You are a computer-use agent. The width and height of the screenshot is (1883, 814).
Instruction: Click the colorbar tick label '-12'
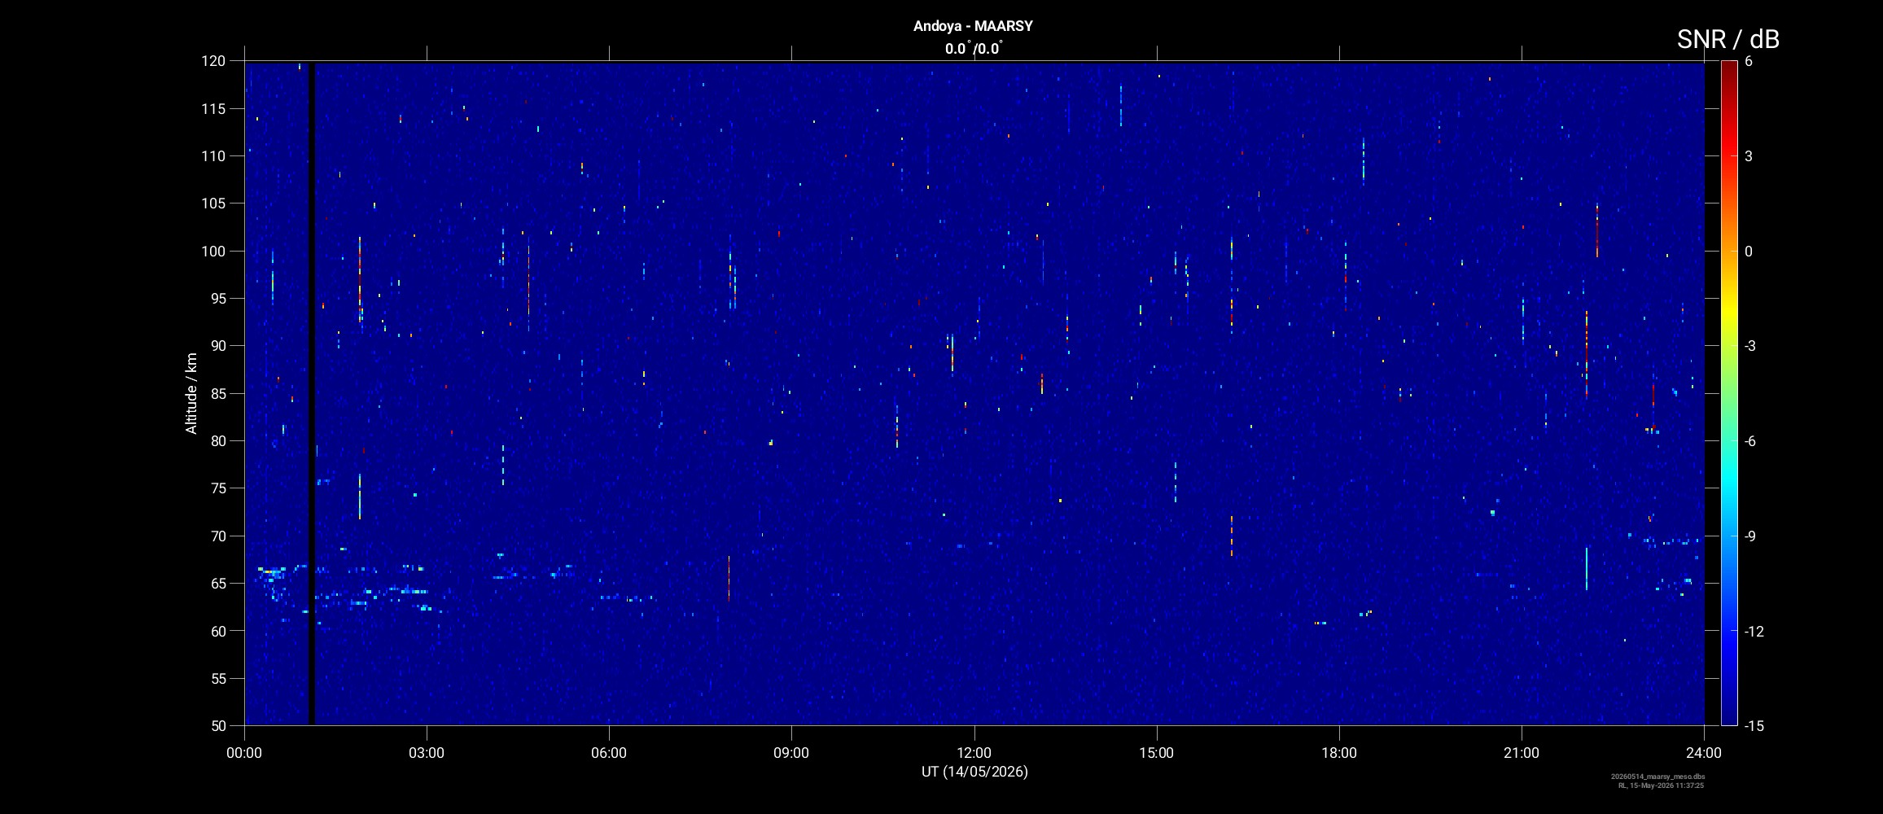point(1754,631)
